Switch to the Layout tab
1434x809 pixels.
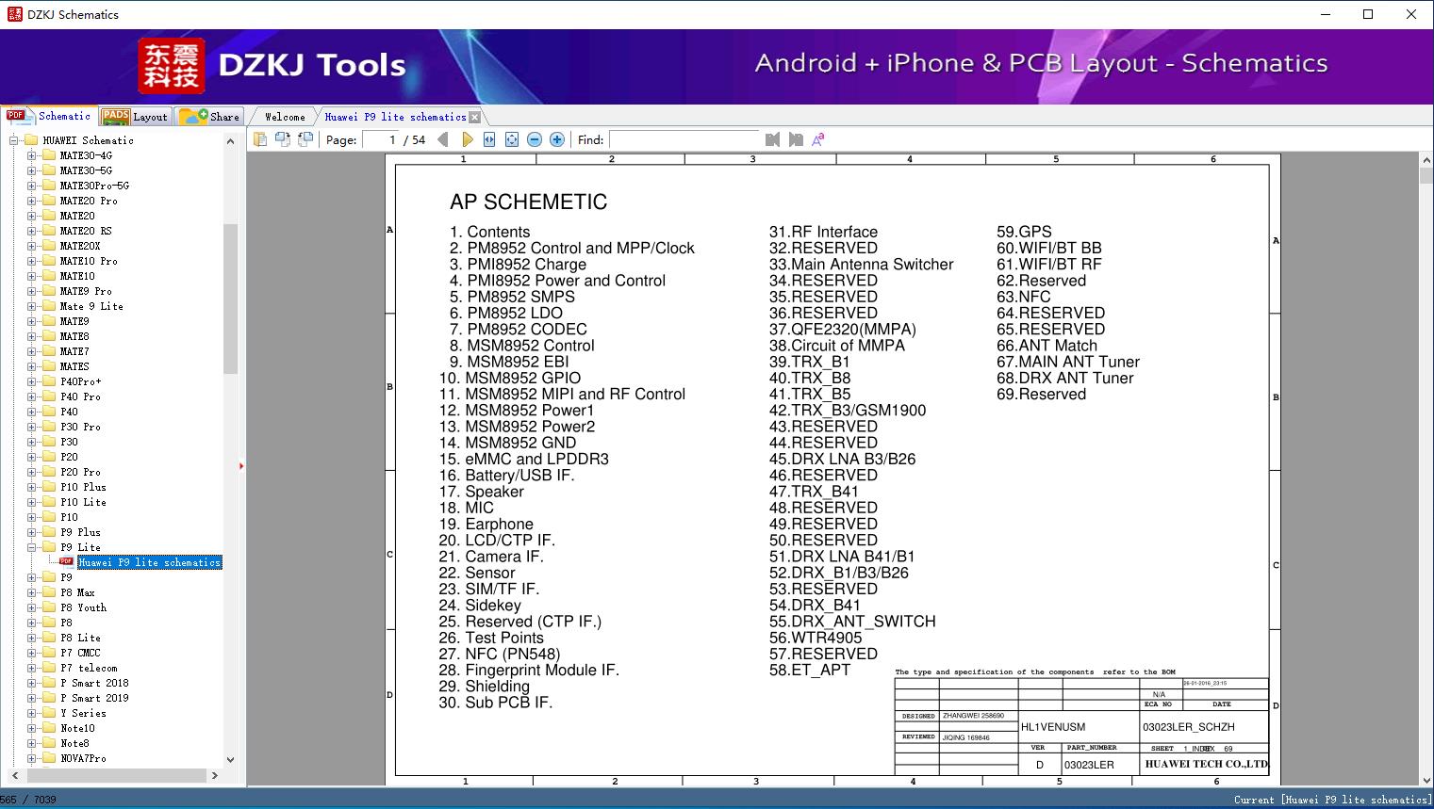tap(137, 117)
